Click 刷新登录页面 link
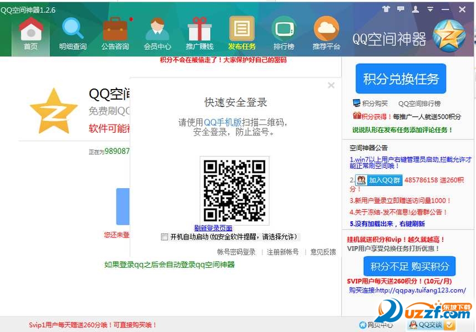476x332 pixels. tap(213, 228)
